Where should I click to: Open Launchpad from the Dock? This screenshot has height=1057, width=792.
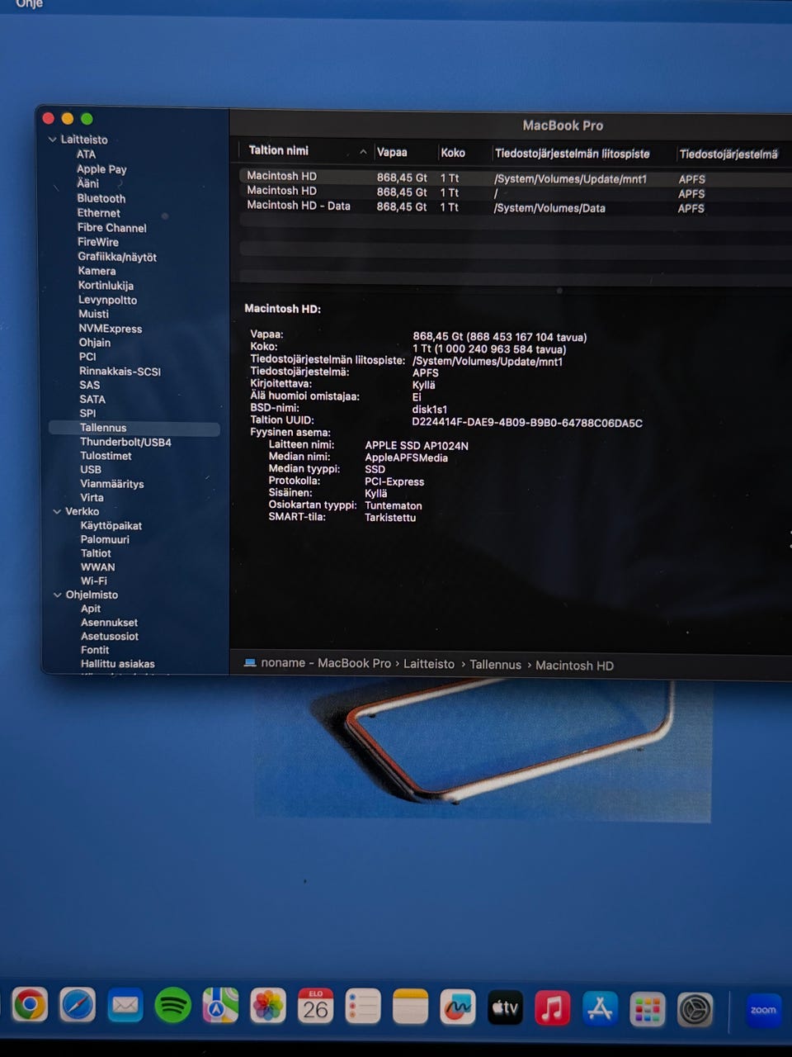(648, 1008)
